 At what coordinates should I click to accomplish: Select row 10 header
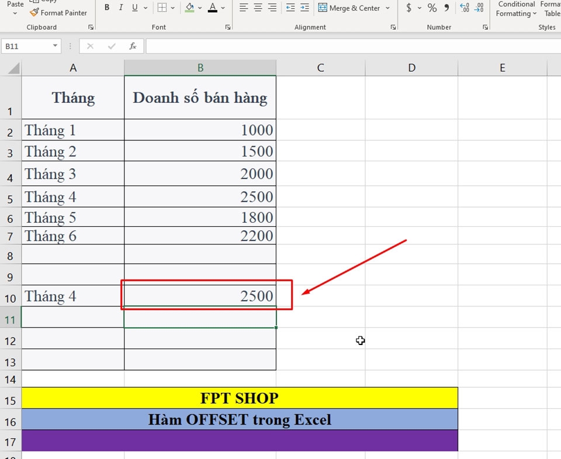[x=11, y=296]
